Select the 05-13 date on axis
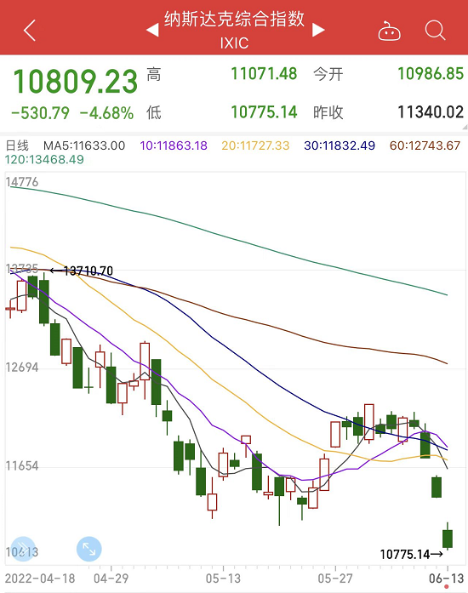Viewport: 468px width, 593px height. tap(223, 579)
